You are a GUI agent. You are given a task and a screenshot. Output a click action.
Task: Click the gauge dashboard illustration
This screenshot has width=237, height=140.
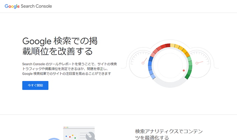tap(170, 64)
